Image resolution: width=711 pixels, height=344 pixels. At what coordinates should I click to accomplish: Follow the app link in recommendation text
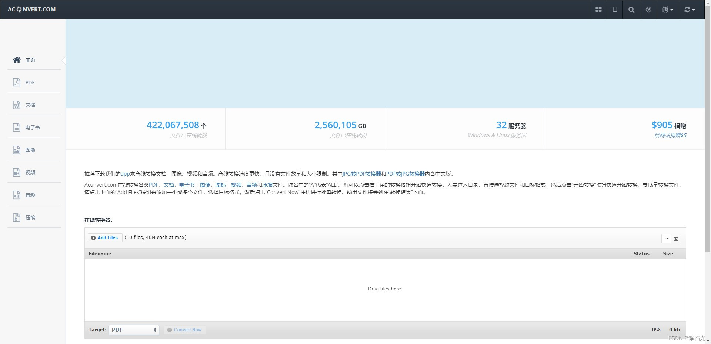point(125,174)
